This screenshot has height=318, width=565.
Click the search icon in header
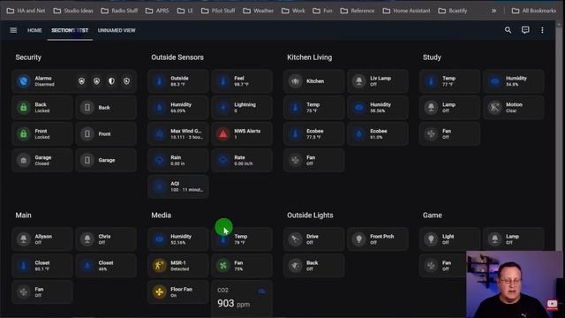[x=508, y=30]
